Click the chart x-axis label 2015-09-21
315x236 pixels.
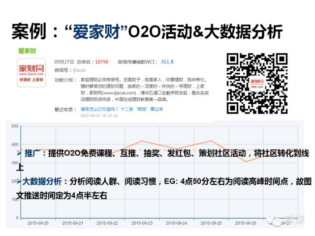[x=73, y=223]
